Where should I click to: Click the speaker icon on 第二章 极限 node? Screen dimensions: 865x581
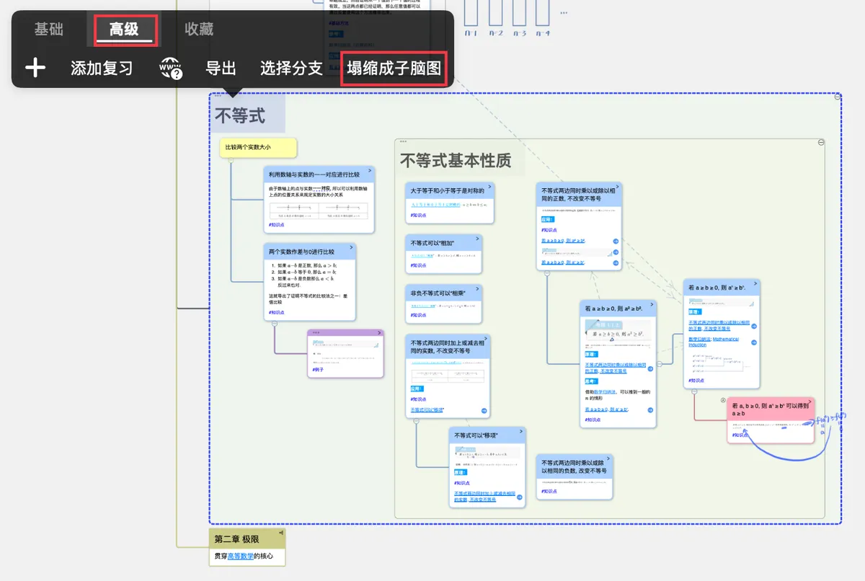click(281, 533)
